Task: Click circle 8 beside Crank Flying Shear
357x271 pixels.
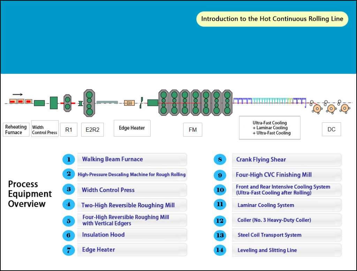Action: [220, 160]
